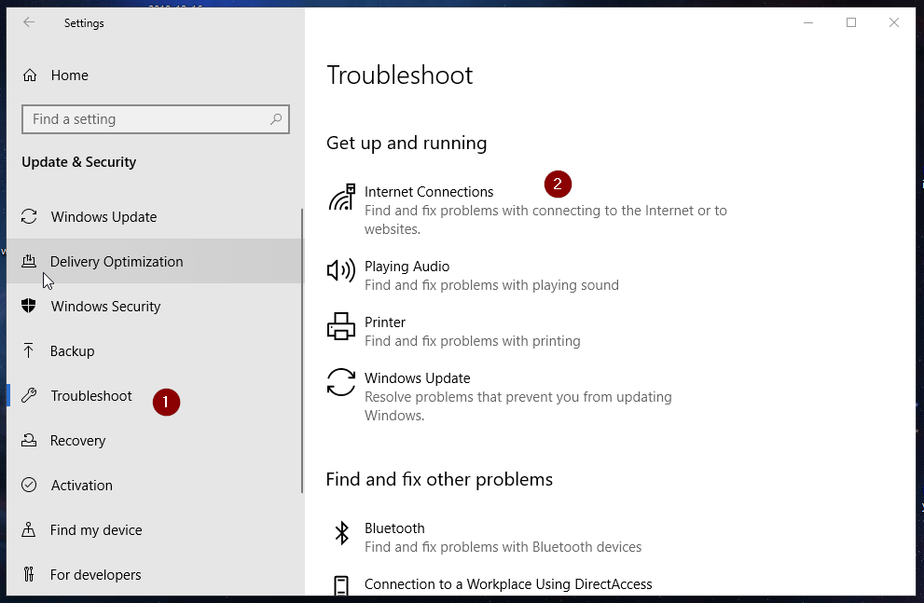Minimize the Settings window
Image resolution: width=924 pixels, height=603 pixels.
click(x=808, y=22)
